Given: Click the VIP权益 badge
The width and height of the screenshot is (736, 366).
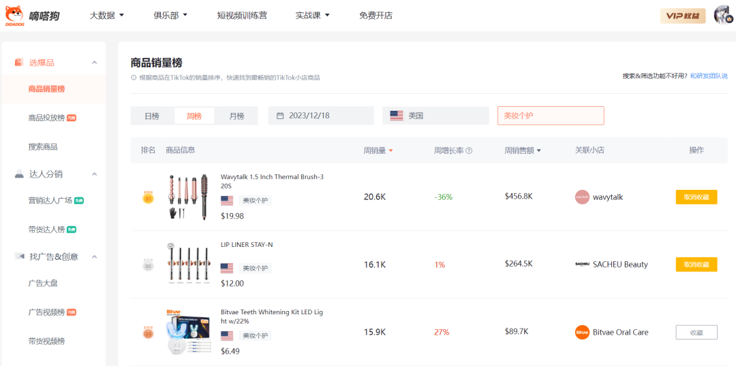Looking at the screenshot, I should pyautogui.click(x=683, y=16).
